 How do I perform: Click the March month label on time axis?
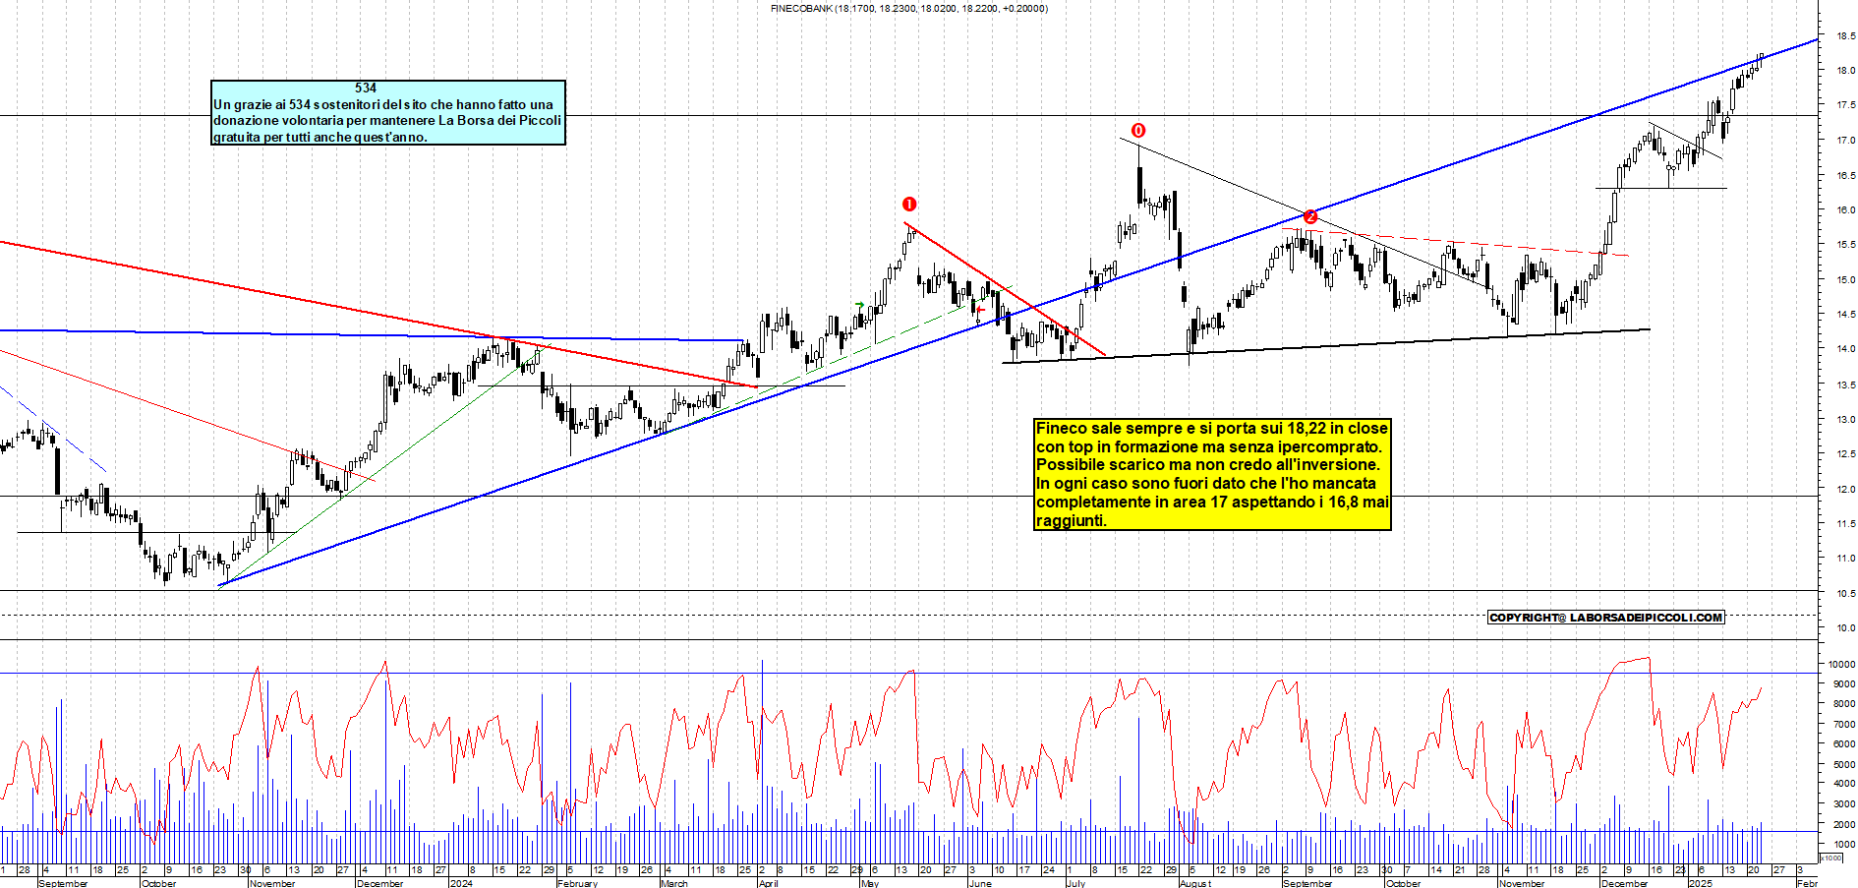(674, 883)
